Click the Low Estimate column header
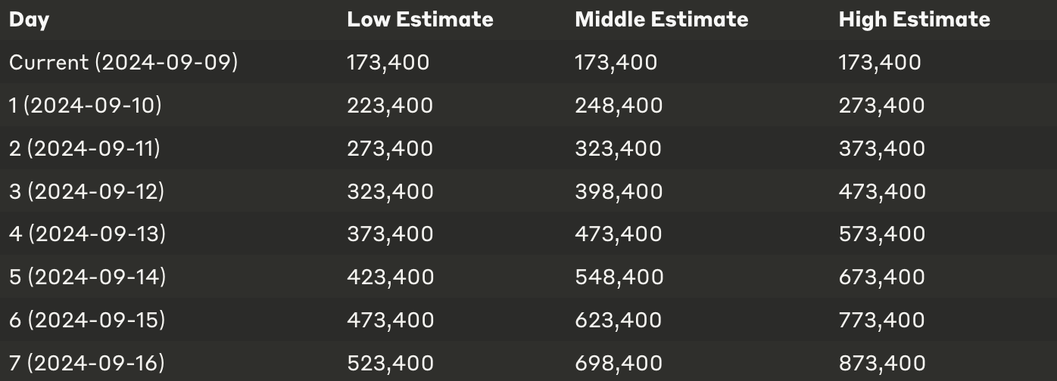Screen dimensions: 1057x381 point(420,19)
